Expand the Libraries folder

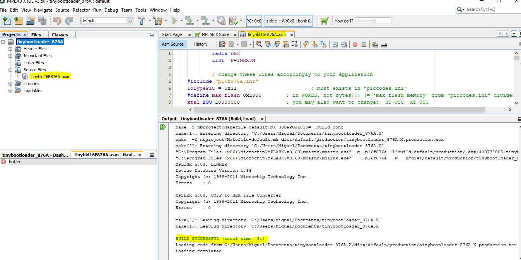tap(10, 84)
